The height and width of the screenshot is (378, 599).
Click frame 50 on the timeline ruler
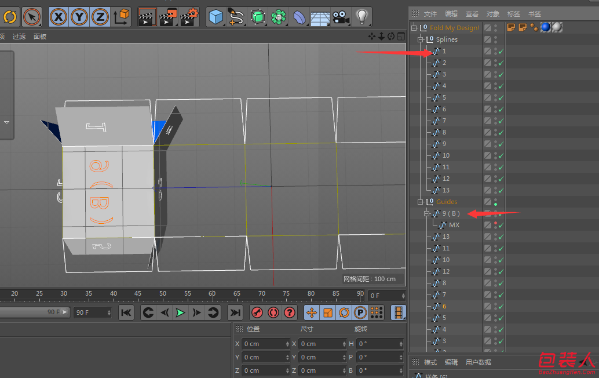tap(163, 293)
